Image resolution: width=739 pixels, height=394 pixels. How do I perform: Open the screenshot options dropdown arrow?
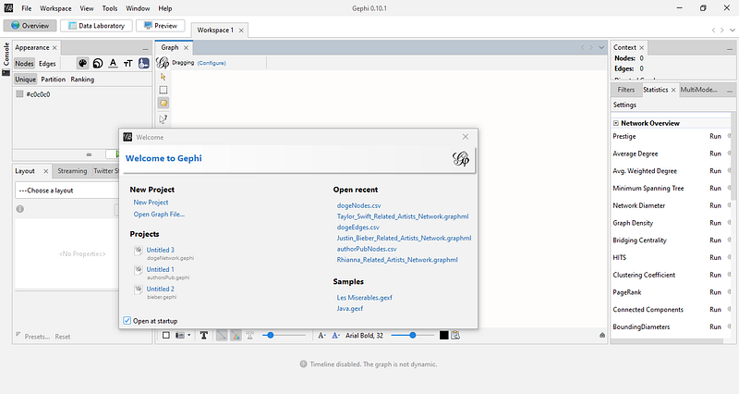point(188,335)
